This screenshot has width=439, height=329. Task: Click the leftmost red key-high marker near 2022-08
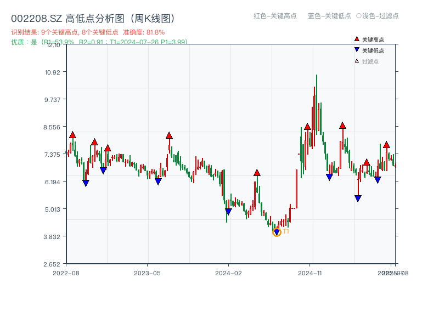coord(72,133)
